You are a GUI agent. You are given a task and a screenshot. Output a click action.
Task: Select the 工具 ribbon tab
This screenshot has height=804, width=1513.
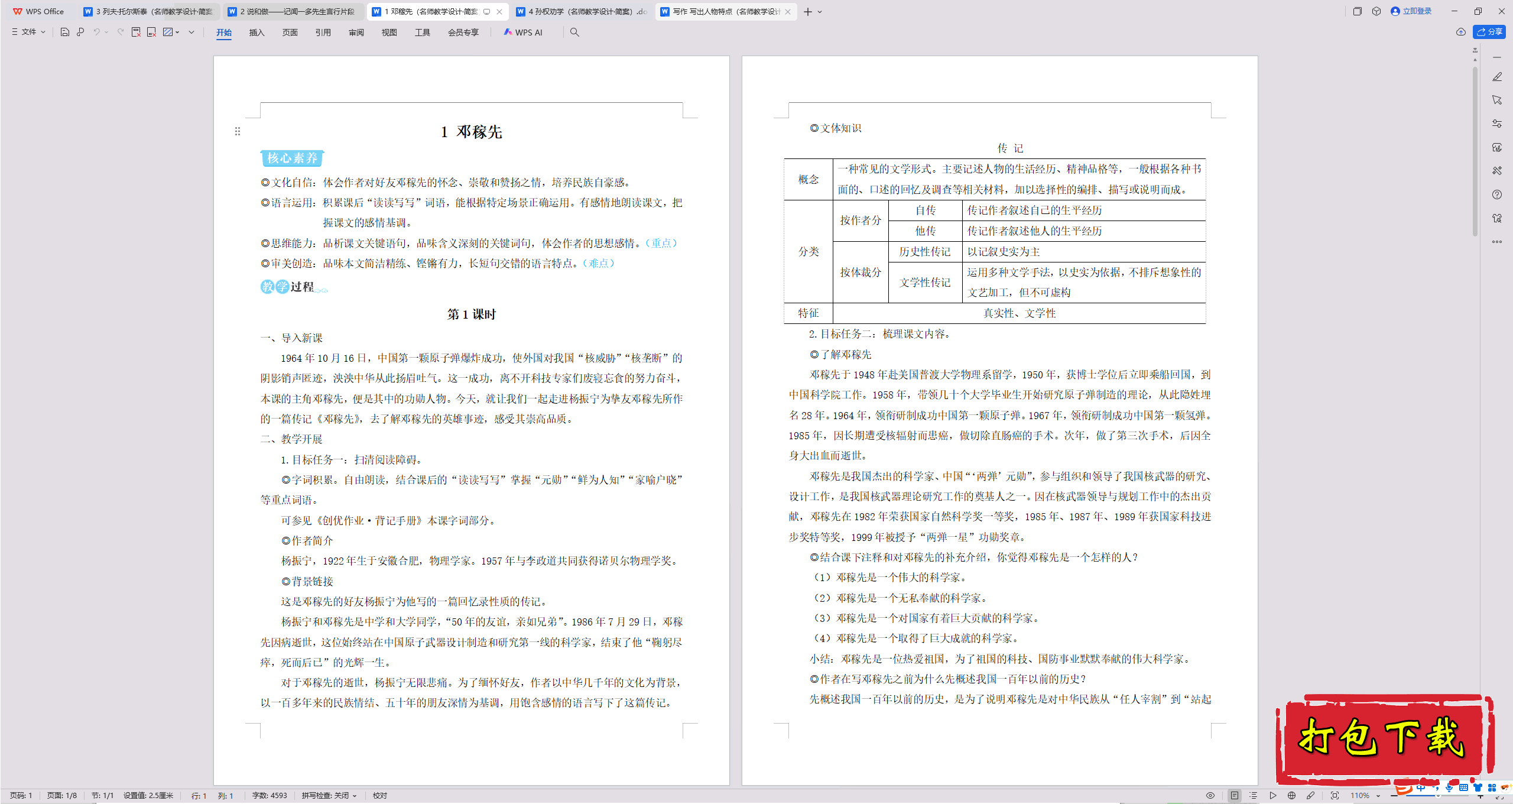pyautogui.click(x=422, y=33)
